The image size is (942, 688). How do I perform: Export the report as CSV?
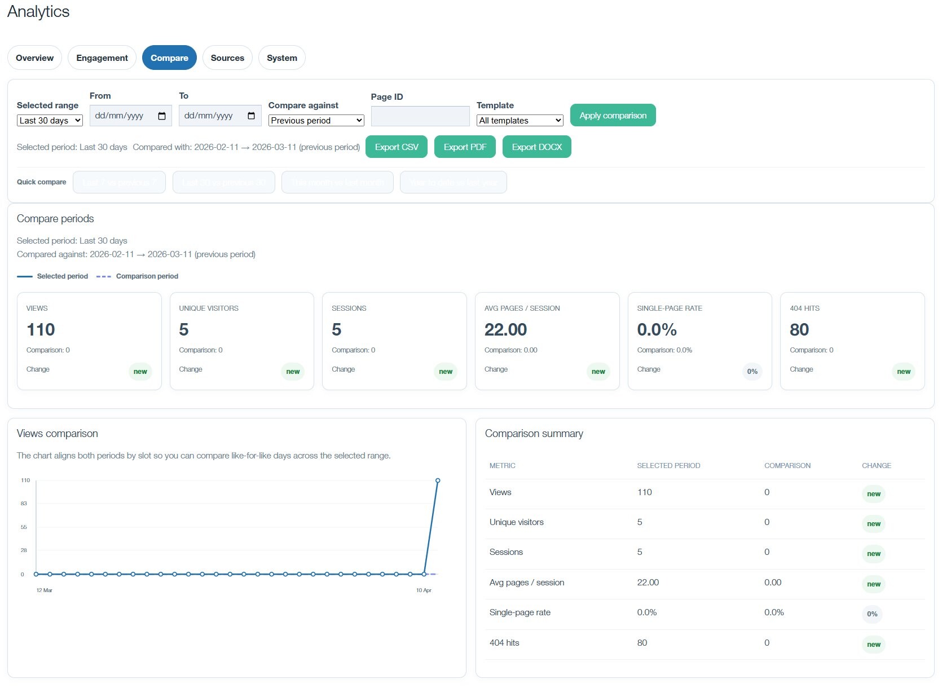pos(397,147)
